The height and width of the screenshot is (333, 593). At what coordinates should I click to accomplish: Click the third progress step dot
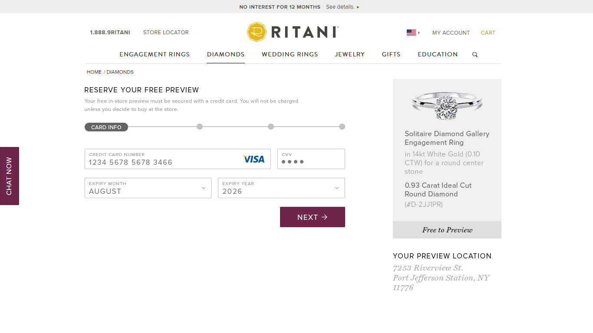pyautogui.click(x=271, y=127)
